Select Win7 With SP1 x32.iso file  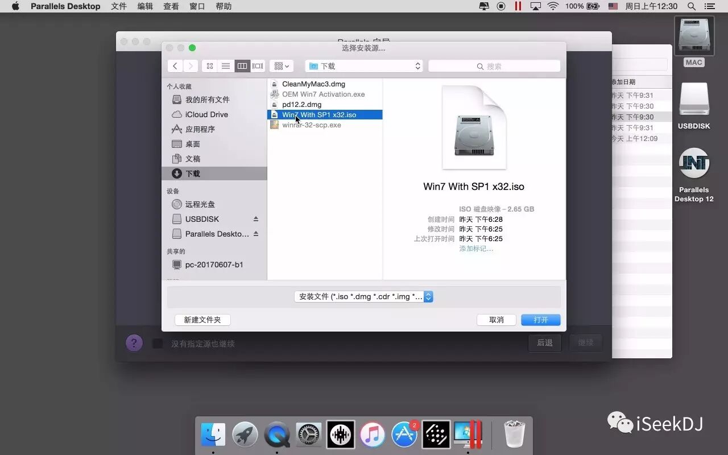[325, 114]
